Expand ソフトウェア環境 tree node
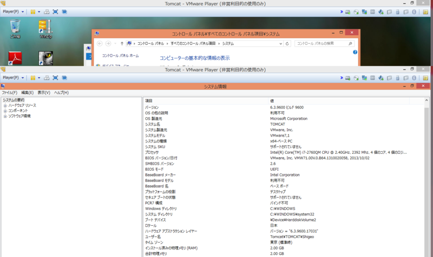Viewport: 433px width, 257px height. [5, 117]
